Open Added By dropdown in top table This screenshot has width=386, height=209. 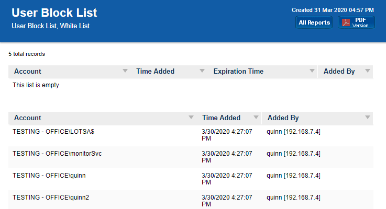click(367, 71)
